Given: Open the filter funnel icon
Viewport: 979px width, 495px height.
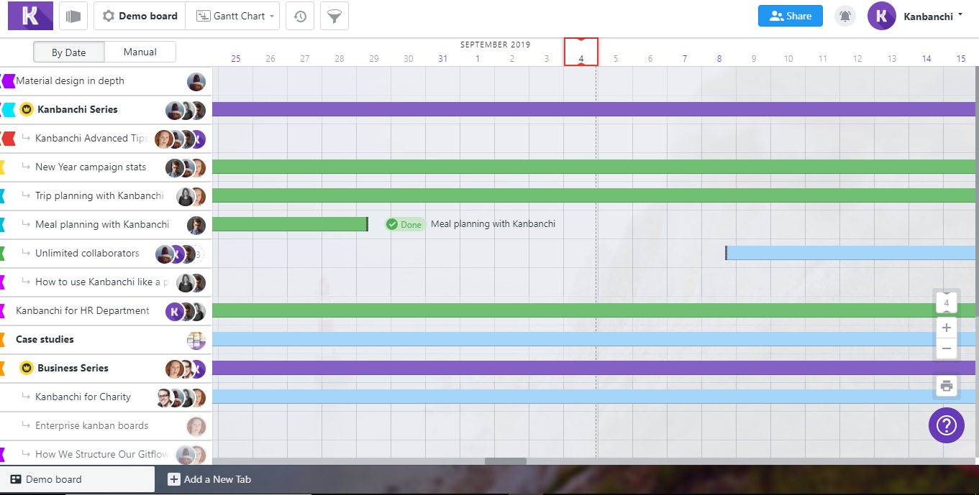Looking at the screenshot, I should 334,16.
